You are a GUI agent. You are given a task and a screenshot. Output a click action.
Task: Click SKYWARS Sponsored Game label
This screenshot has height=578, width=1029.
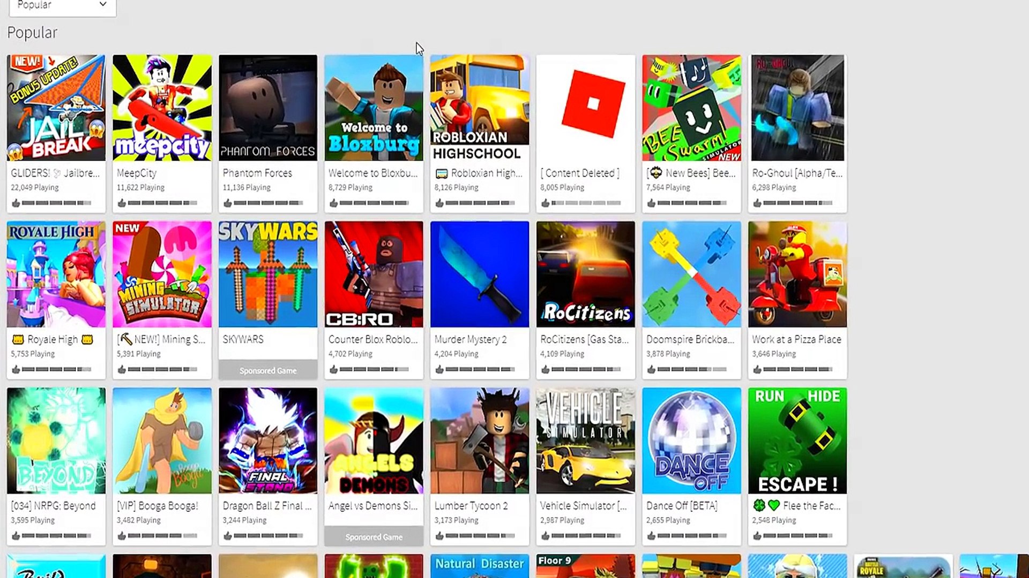pos(267,370)
